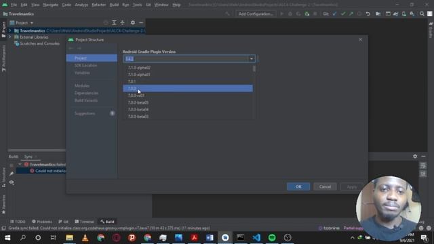The height and width of the screenshot is (244, 434).
Task: Click the Run triangle icon in toolbar
Action: click(x=282, y=14)
